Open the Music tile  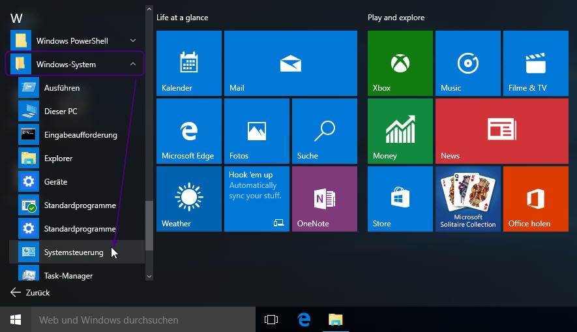pyautogui.click(x=467, y=63)
